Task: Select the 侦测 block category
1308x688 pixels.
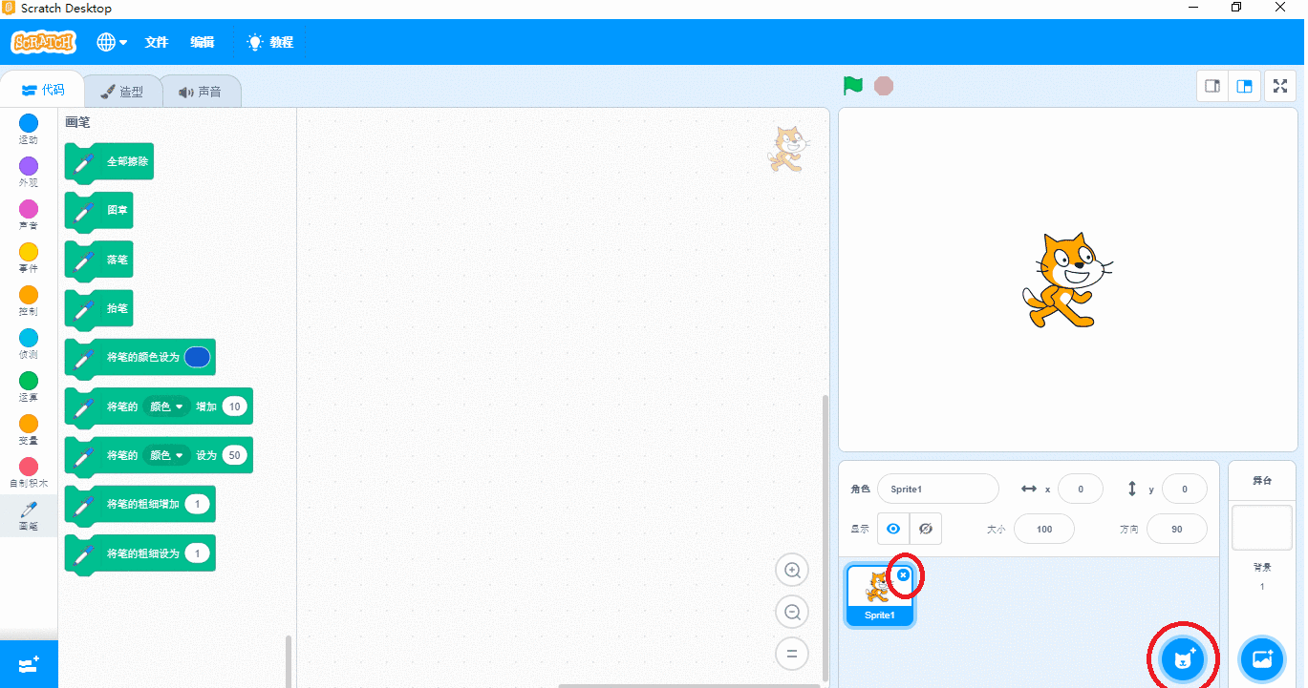Action: pos(29,344)
